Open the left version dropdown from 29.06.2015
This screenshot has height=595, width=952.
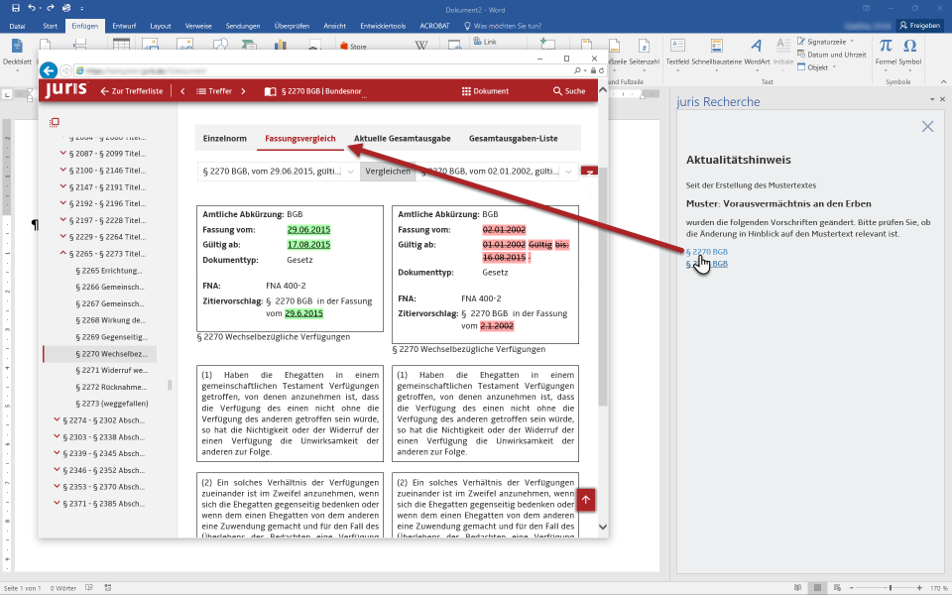click(350, 172)
